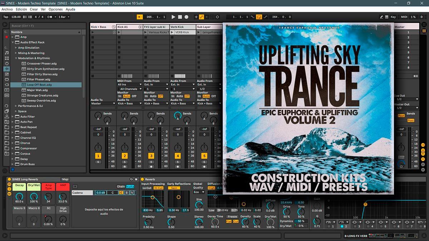Deactivate track 3 activator button
Image resolution: width=429 pixels, height=241 pixels.
pyautogui.click(x=151, y=156)
